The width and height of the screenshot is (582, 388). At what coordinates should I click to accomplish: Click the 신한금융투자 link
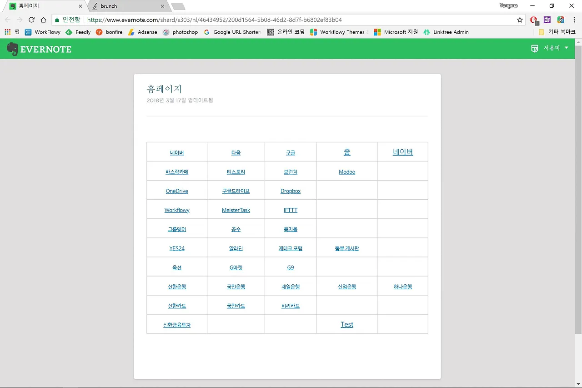point(177,325)
